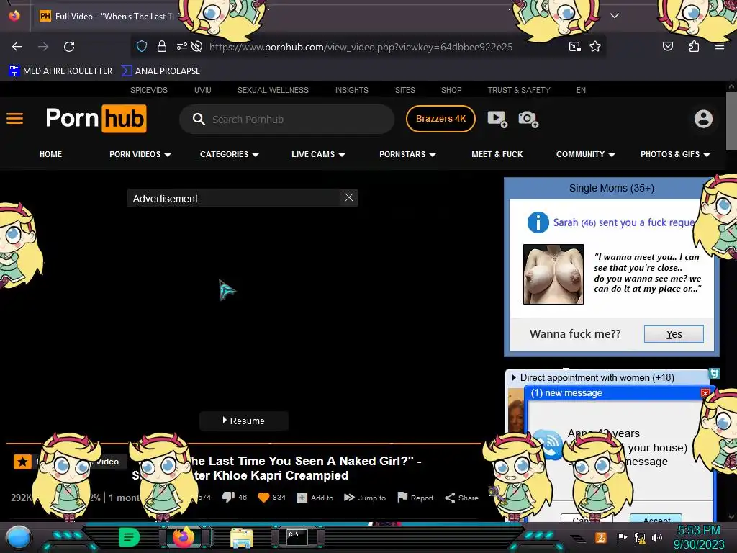Click the Resume button on the player
The height and width of the screenshot is (553, 737).
click(x=243, y=421)
